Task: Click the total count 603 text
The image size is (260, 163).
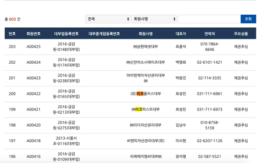Action: point(13,19)
